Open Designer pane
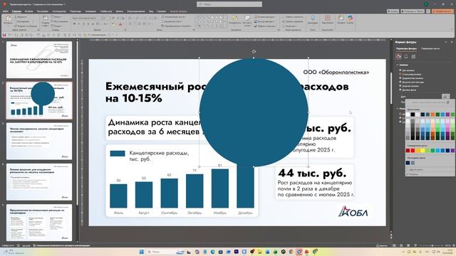 coord(341,20)
